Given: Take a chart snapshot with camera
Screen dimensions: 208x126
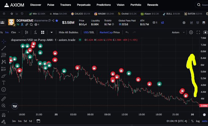Looking at the screenshot, I should click(205, 32).
